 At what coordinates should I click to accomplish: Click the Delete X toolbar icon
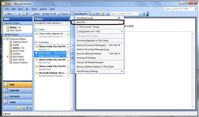click(x=27, y=14)
